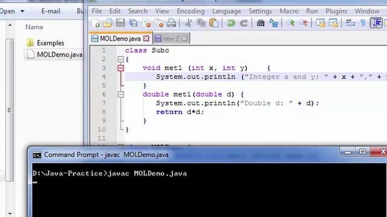Image resolution: width=387 pixels, height=217 pixels.
Task: Copy selection toolbar icon
Action: 201,23
